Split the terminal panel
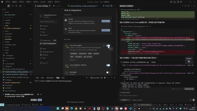The width and height of the screenshot is (197, 111). point(102,78)
